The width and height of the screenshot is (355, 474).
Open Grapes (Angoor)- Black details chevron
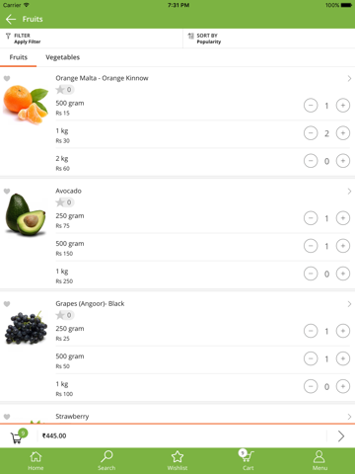pos(349,304)
